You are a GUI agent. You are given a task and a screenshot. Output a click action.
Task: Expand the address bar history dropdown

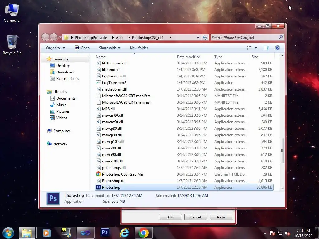point(198,37)
